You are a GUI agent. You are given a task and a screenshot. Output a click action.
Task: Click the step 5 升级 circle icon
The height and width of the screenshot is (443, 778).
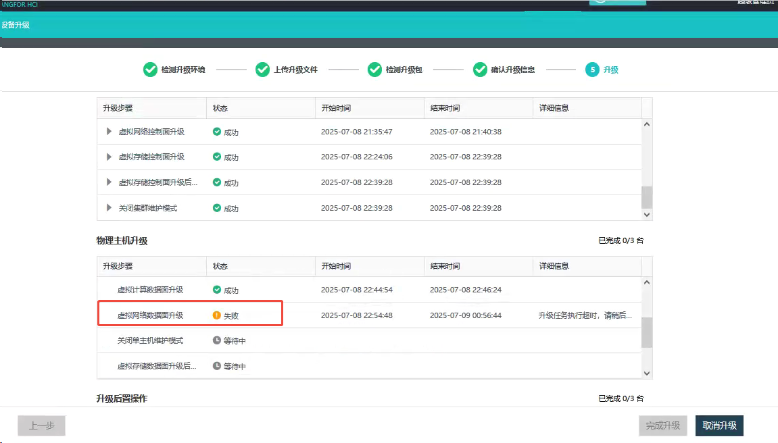(592, 70)
